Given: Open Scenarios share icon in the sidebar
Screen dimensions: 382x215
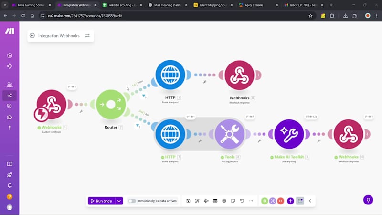Looking at the screenshot, I should pos(10,95).
